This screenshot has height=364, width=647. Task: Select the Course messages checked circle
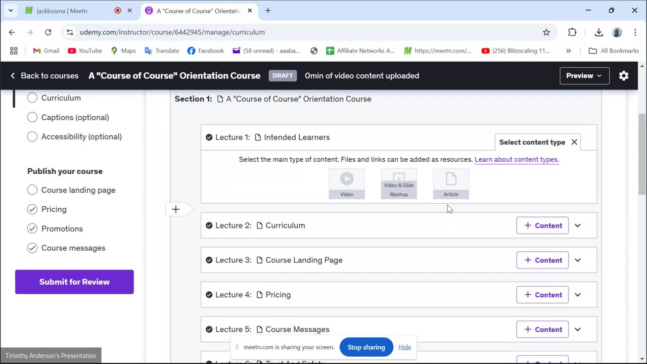pos(32,248)
